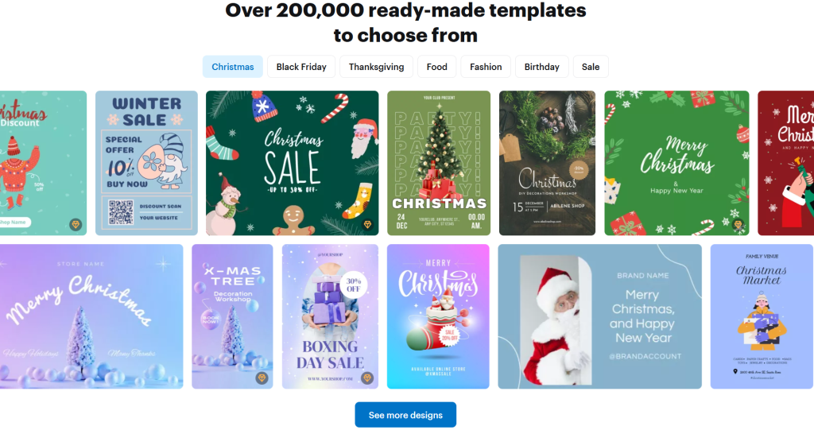
Task: Switch to the Black Friday tab
Action: [301, 67]
